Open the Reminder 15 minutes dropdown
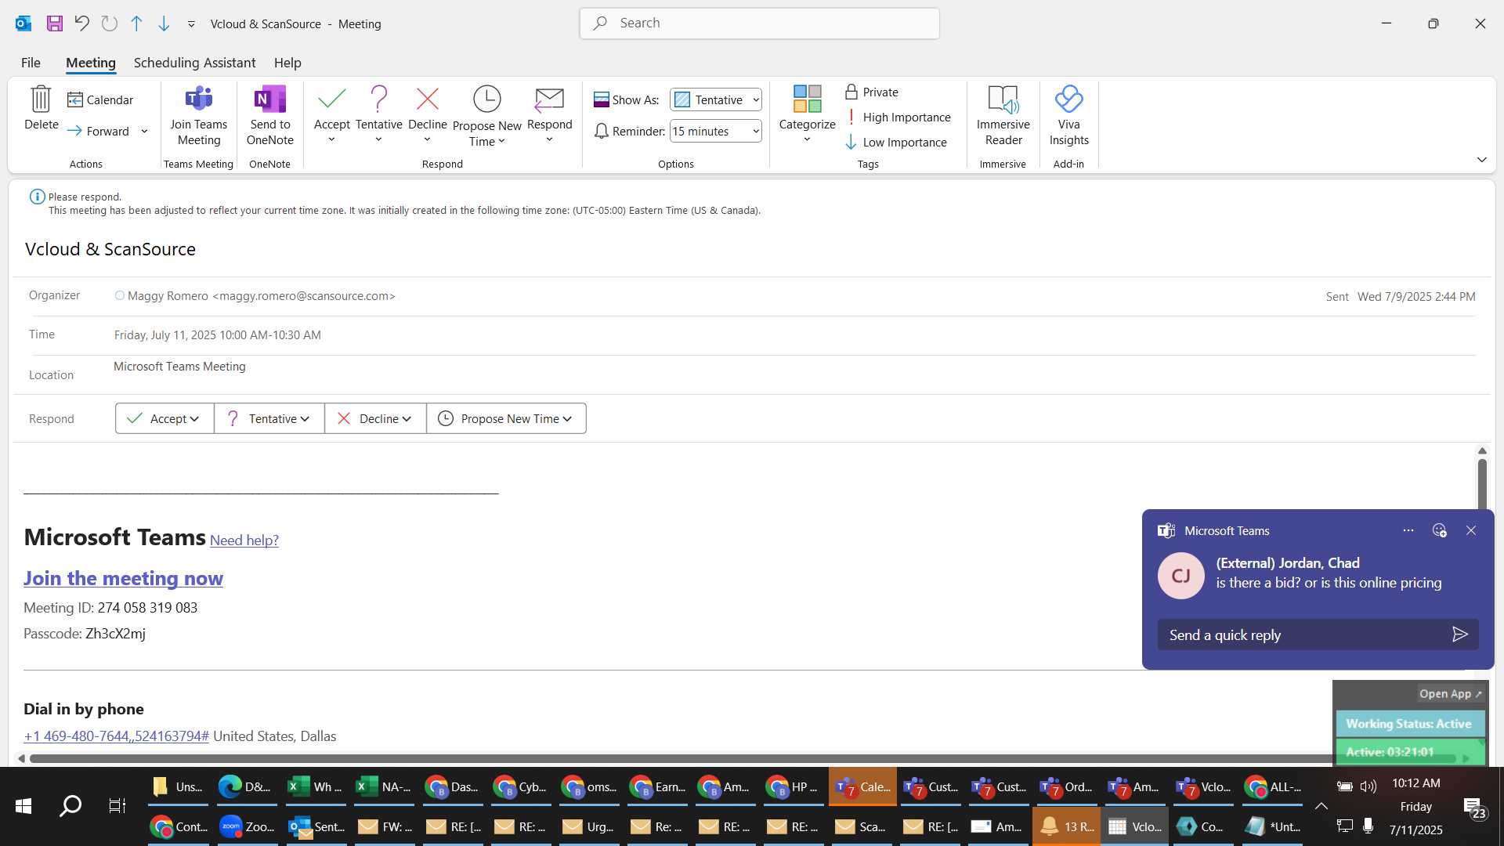Image resolution: width=1504 pixels, height=846 pixels. pos(715,131)
